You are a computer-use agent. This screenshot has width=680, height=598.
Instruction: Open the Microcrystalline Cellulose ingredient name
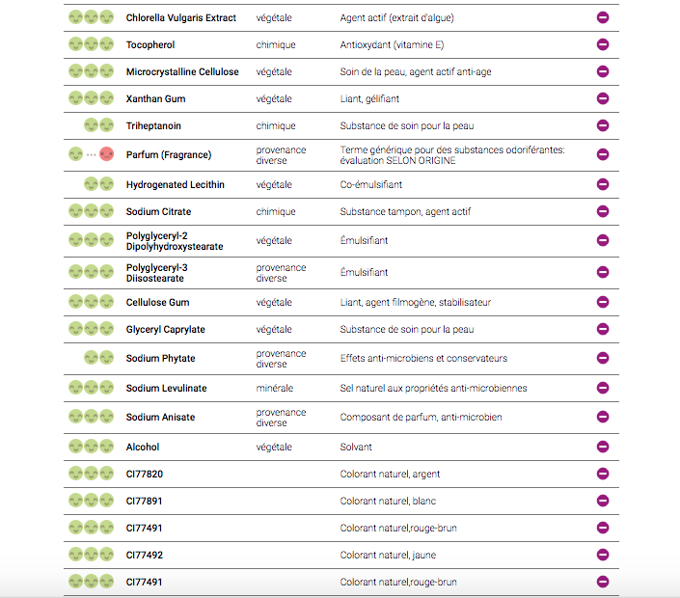point(181,72)
